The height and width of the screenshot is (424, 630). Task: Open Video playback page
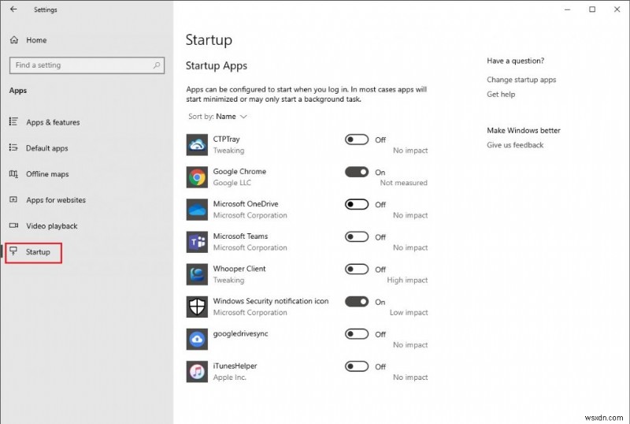tap(52, 225)
